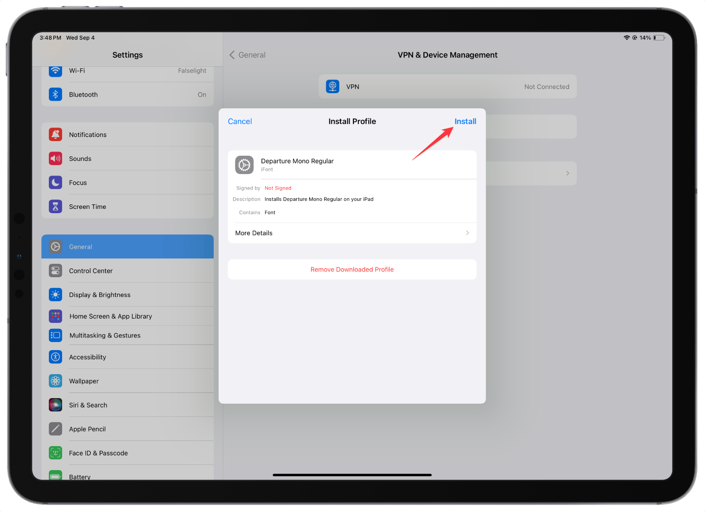Select Control Center in the sidebar
This screenshot has width=705, height=512.
127,271
